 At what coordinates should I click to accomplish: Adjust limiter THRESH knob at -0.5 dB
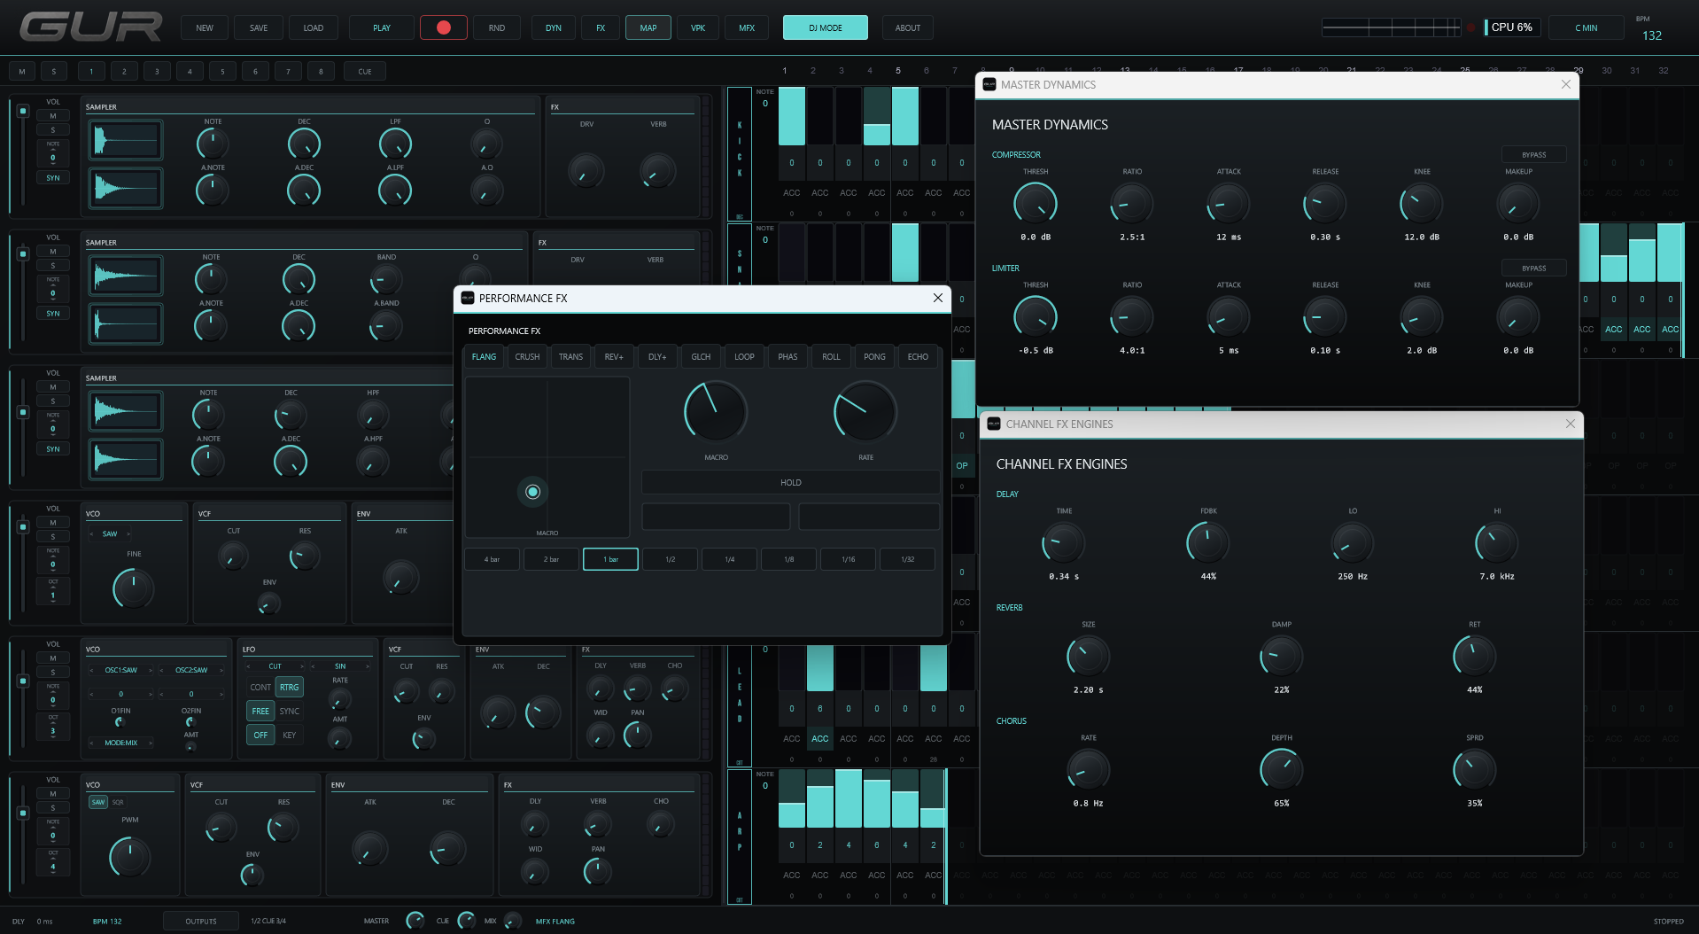(1036, 317)
